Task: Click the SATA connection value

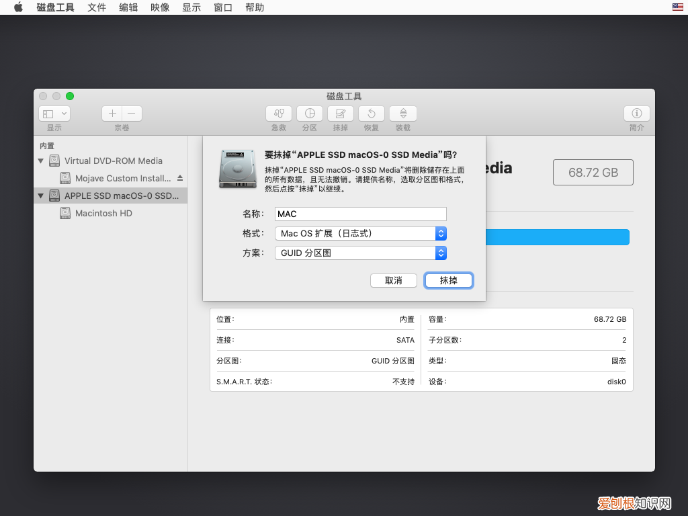Action: 405,340
